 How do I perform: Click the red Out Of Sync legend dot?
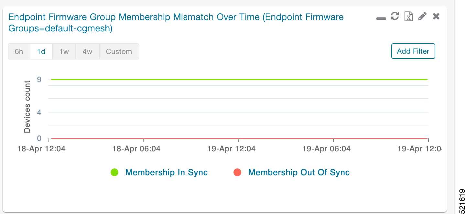(x=237, y=173)
